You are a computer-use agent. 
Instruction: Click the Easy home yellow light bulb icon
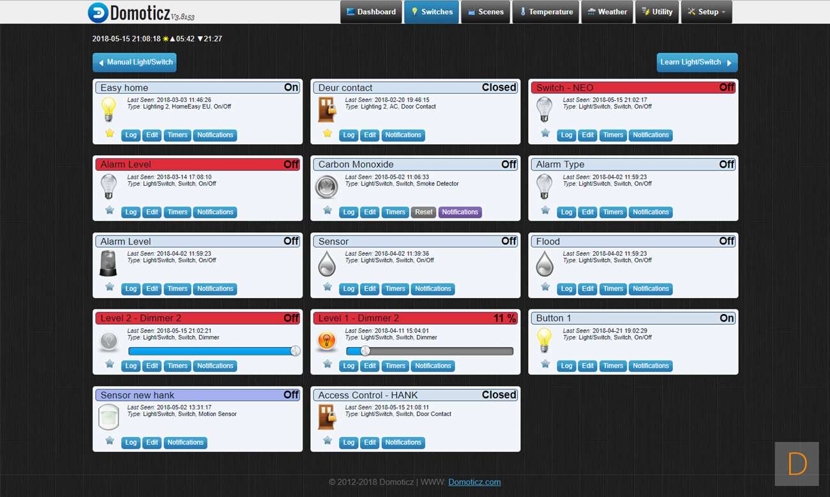(x=109, y=109)
